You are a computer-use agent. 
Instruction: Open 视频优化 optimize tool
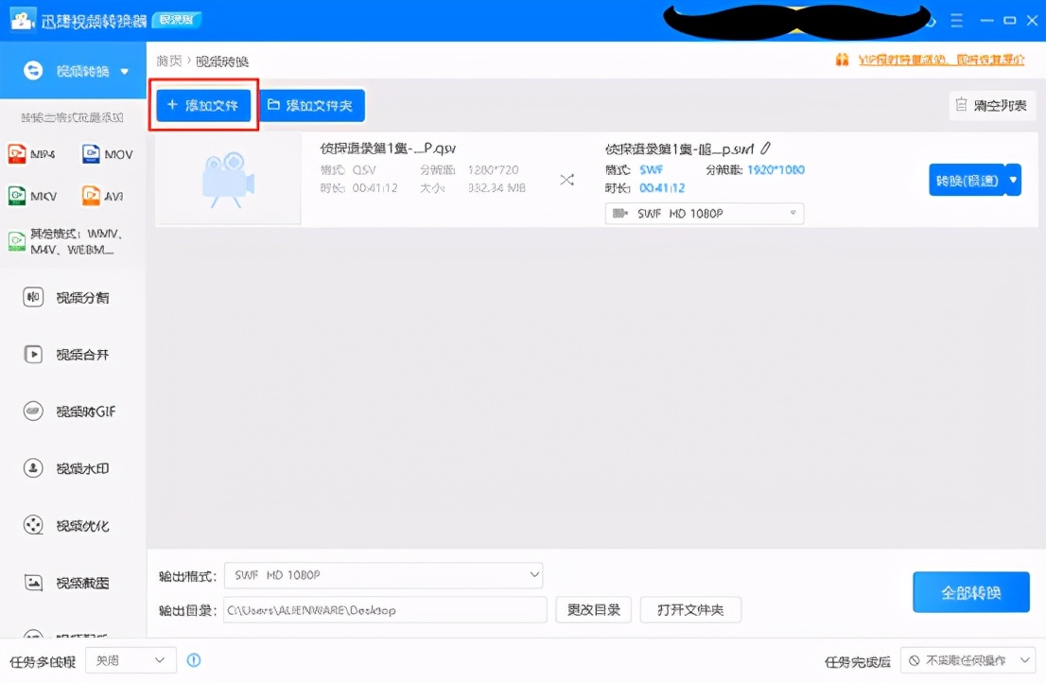pos(66,526)
